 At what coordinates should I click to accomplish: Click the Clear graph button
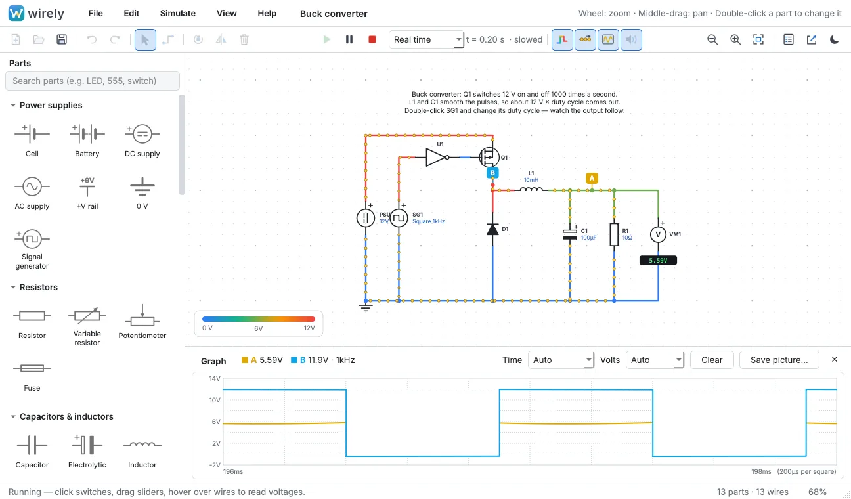click(x=712, y=360)
